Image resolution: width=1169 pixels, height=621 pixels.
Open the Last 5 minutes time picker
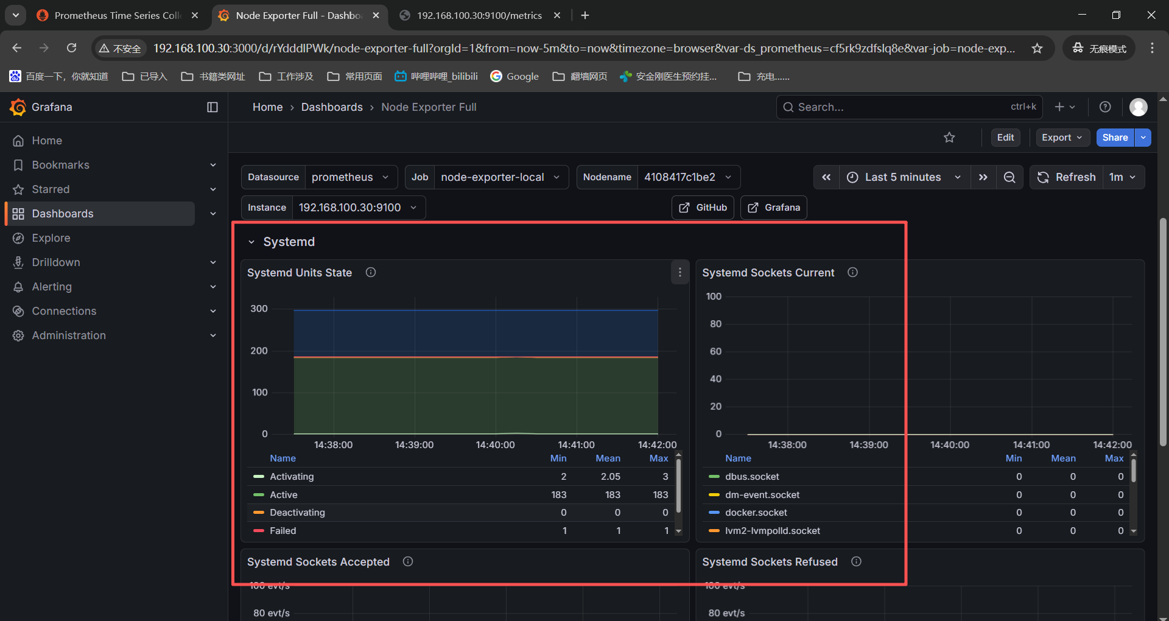click(905, 177)
